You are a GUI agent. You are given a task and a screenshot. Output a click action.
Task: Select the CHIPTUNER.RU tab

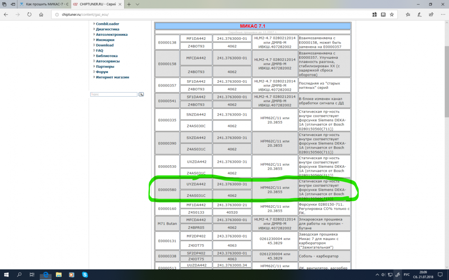pos(97,4)
